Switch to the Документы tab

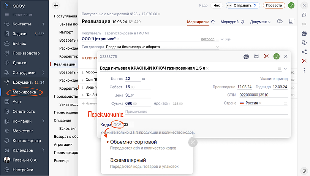[x=260, y=22]
